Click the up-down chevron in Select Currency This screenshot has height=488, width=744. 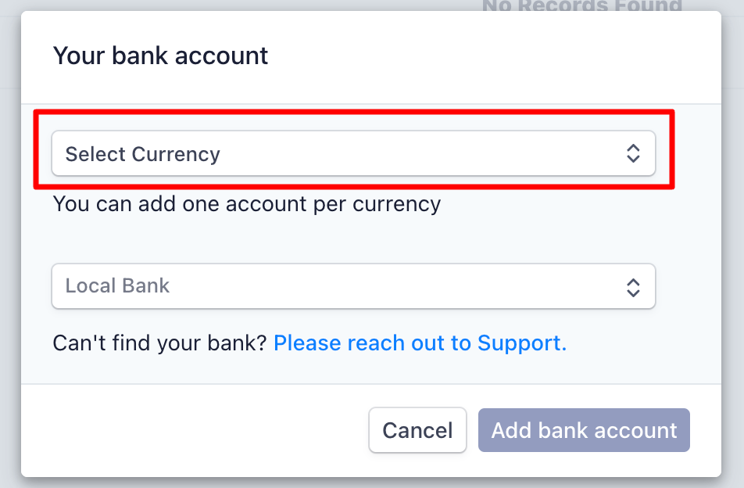(x=633, y=153)
